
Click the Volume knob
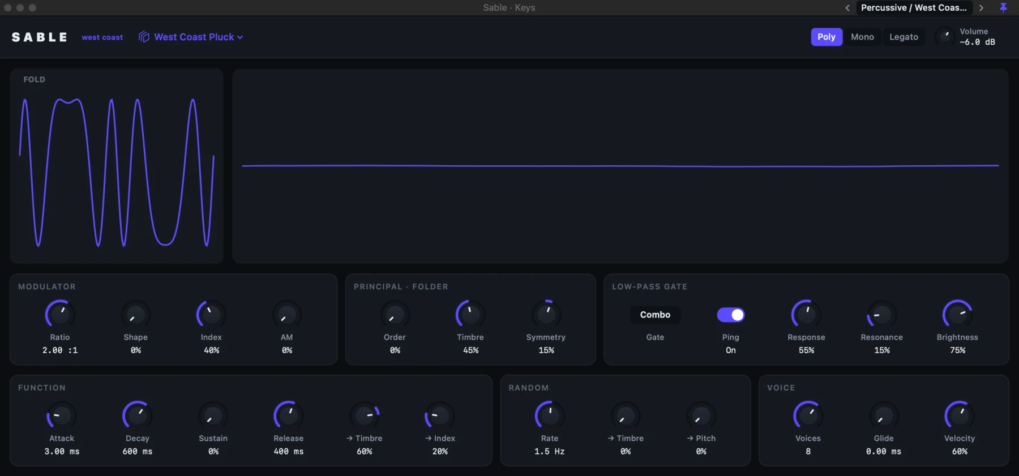944,36
